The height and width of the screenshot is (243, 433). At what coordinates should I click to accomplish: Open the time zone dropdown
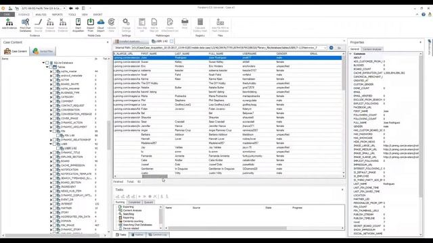click(64, 8)
